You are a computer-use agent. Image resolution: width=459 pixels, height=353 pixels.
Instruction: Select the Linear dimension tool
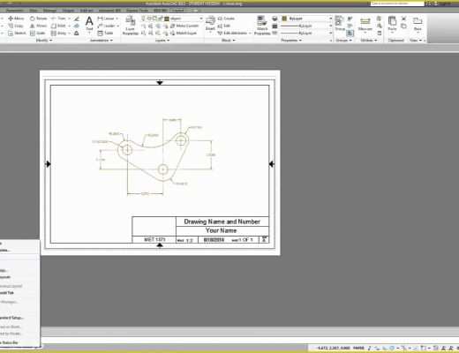pos(105,19)
